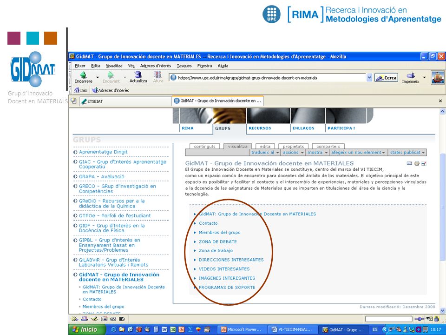Viewport: 446px width, 335px height.
Task: Open the Adreces d'interès bookmarks toolbar folder
Action: pyautogui.click(x=111, y=90)
